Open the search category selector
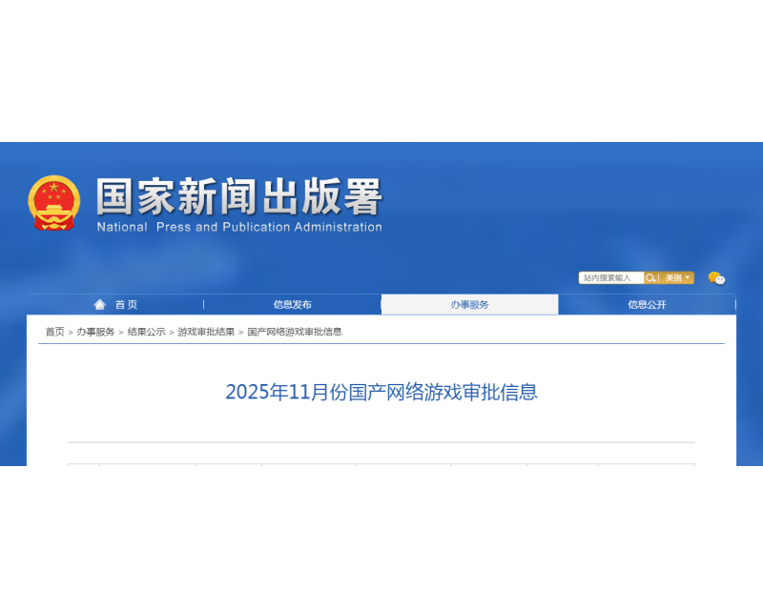Screen dimensions: 763x610 click(673, 277)
